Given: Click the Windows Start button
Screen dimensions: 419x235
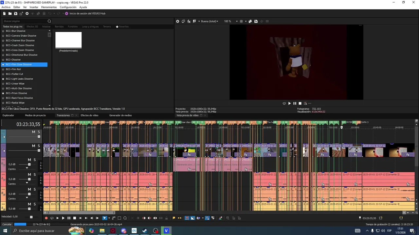Looking at the screenshot, I should 5,231.
